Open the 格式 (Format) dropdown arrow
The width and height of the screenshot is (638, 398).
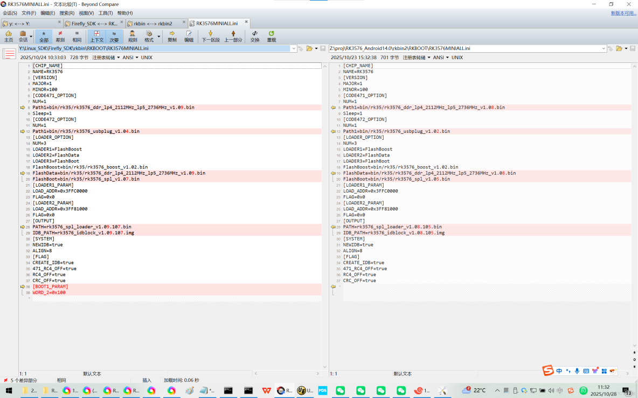[158, 37]
